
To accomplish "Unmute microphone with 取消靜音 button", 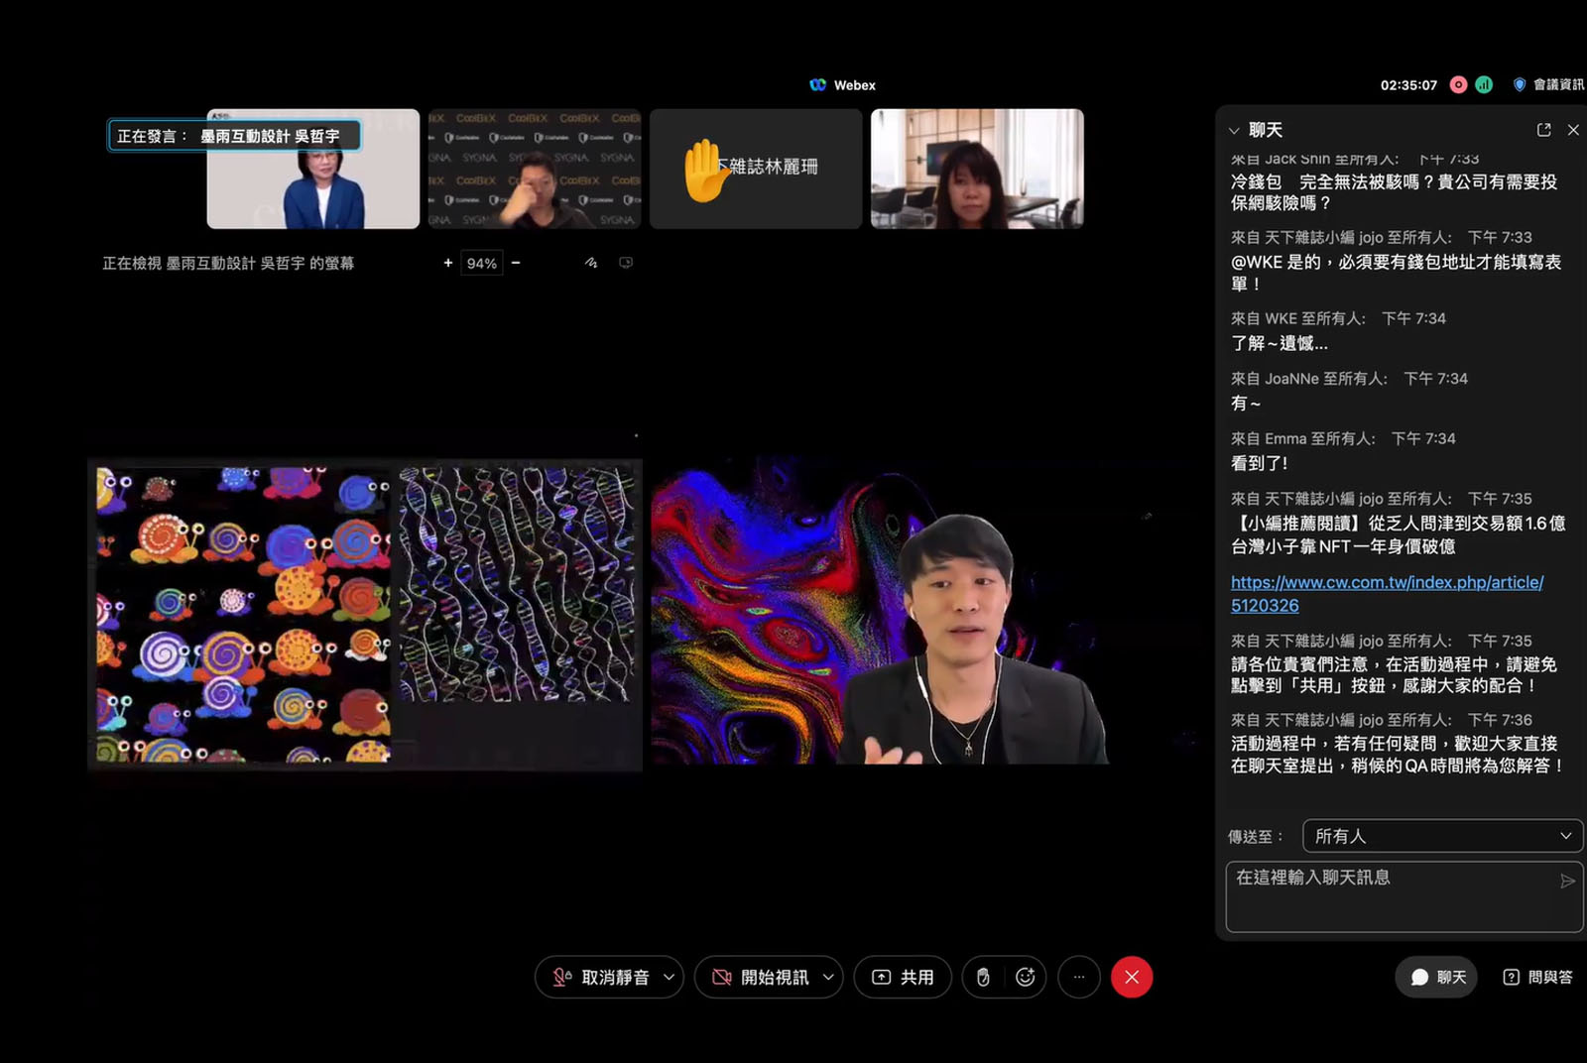I will (x=600, y=978).
